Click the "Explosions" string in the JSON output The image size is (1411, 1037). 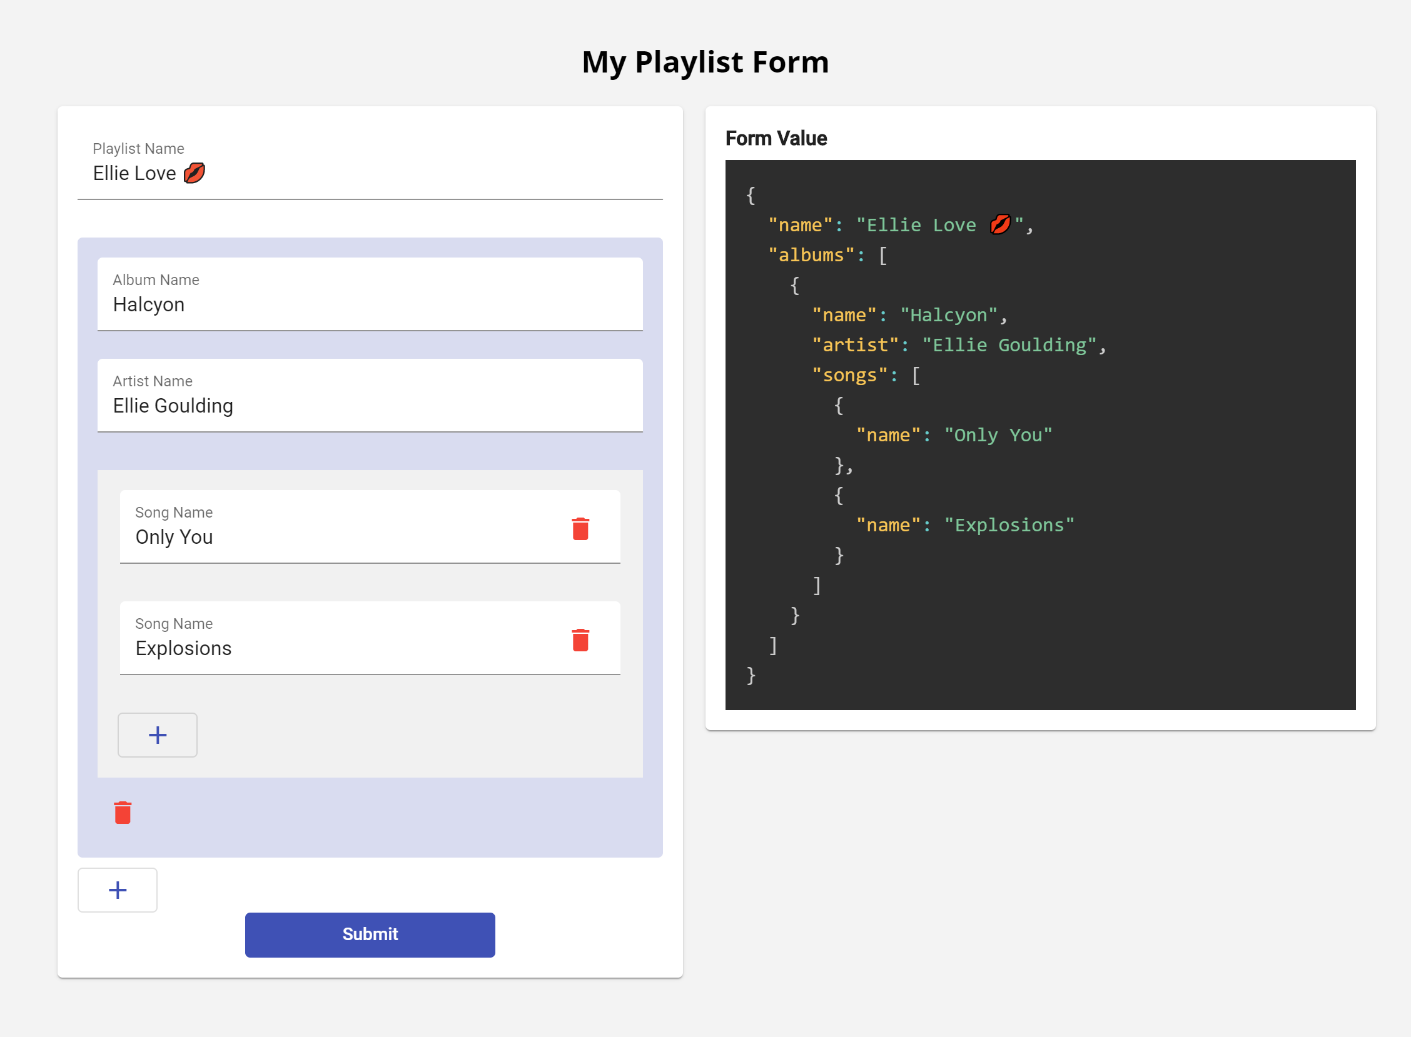[x=1009, y=526]
